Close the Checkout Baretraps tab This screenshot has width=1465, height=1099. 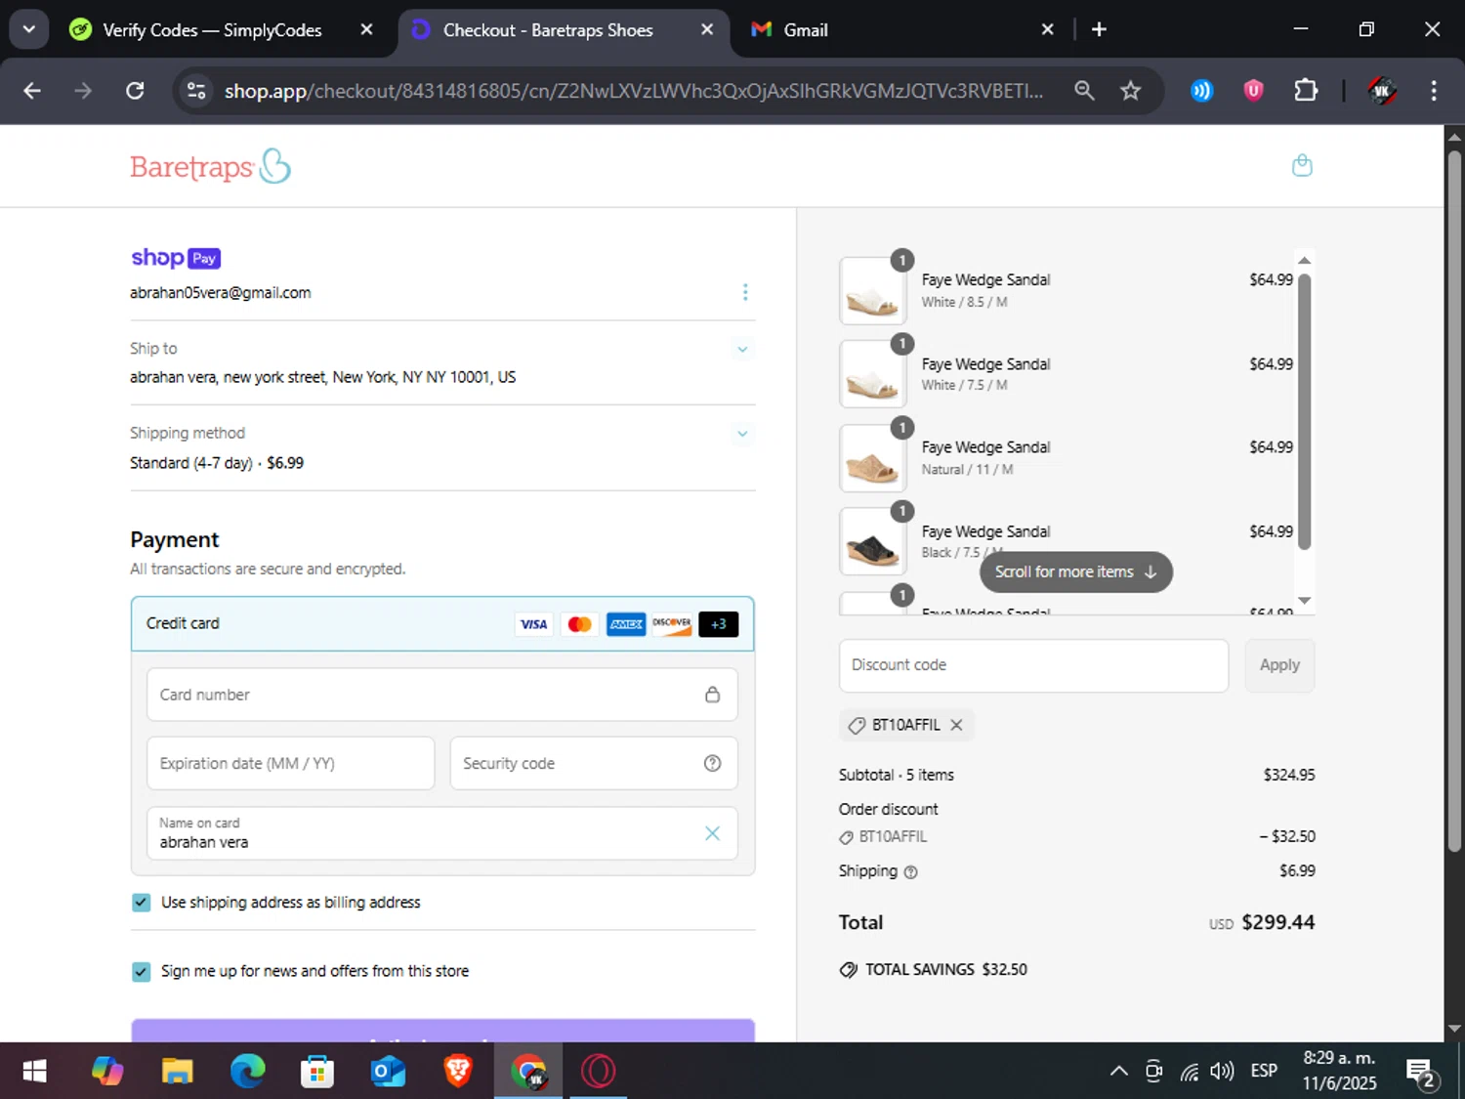tap(707, 29)
